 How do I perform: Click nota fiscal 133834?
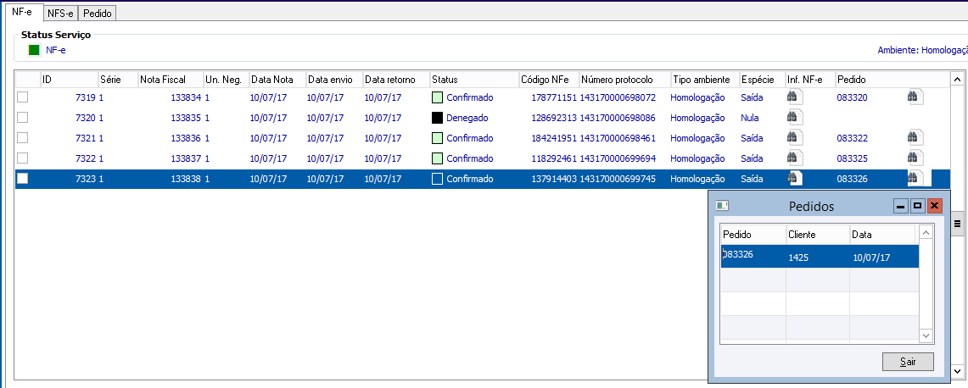186,97
